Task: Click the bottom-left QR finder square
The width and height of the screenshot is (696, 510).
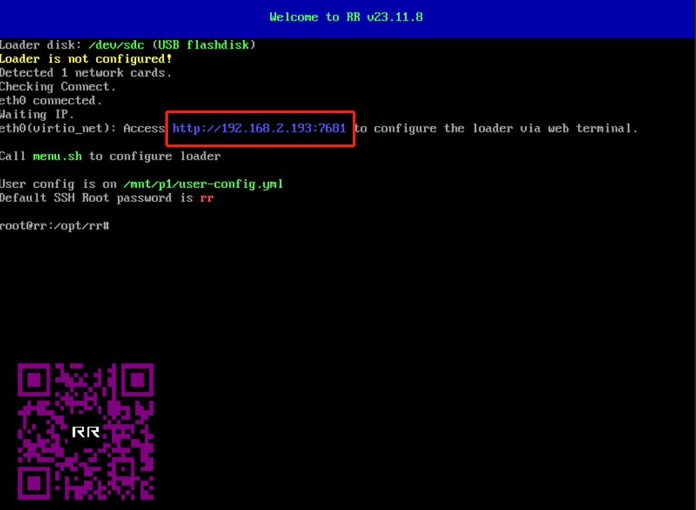Action: pos(34,483)
